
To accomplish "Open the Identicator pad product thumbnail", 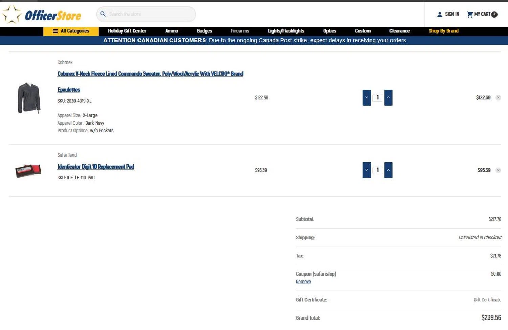I will pyautogui.click(x=28, y=171).
